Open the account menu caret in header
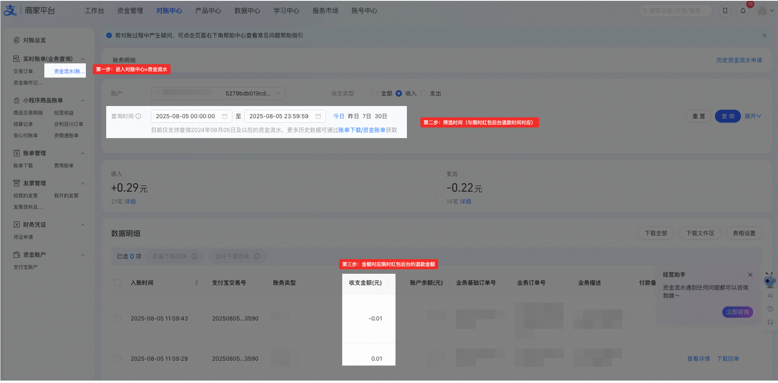Screen dimensions: 778x383 coord(772,11)
